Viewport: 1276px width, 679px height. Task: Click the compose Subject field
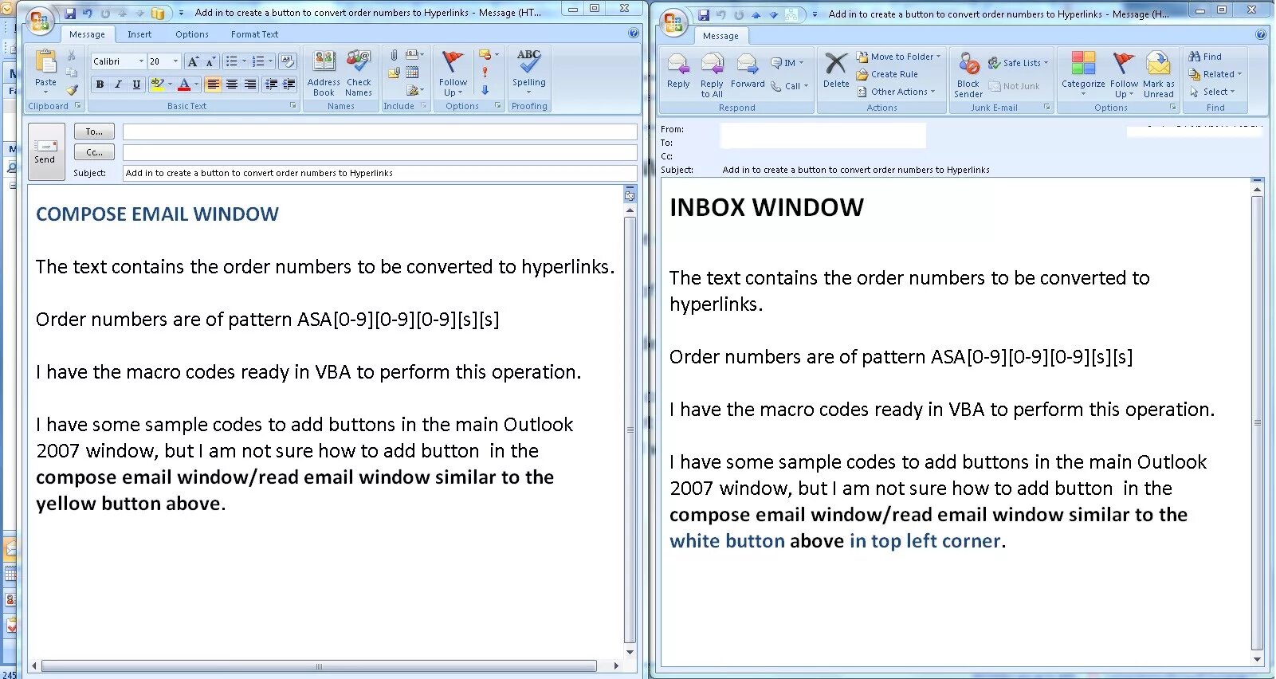coord(379,173)
